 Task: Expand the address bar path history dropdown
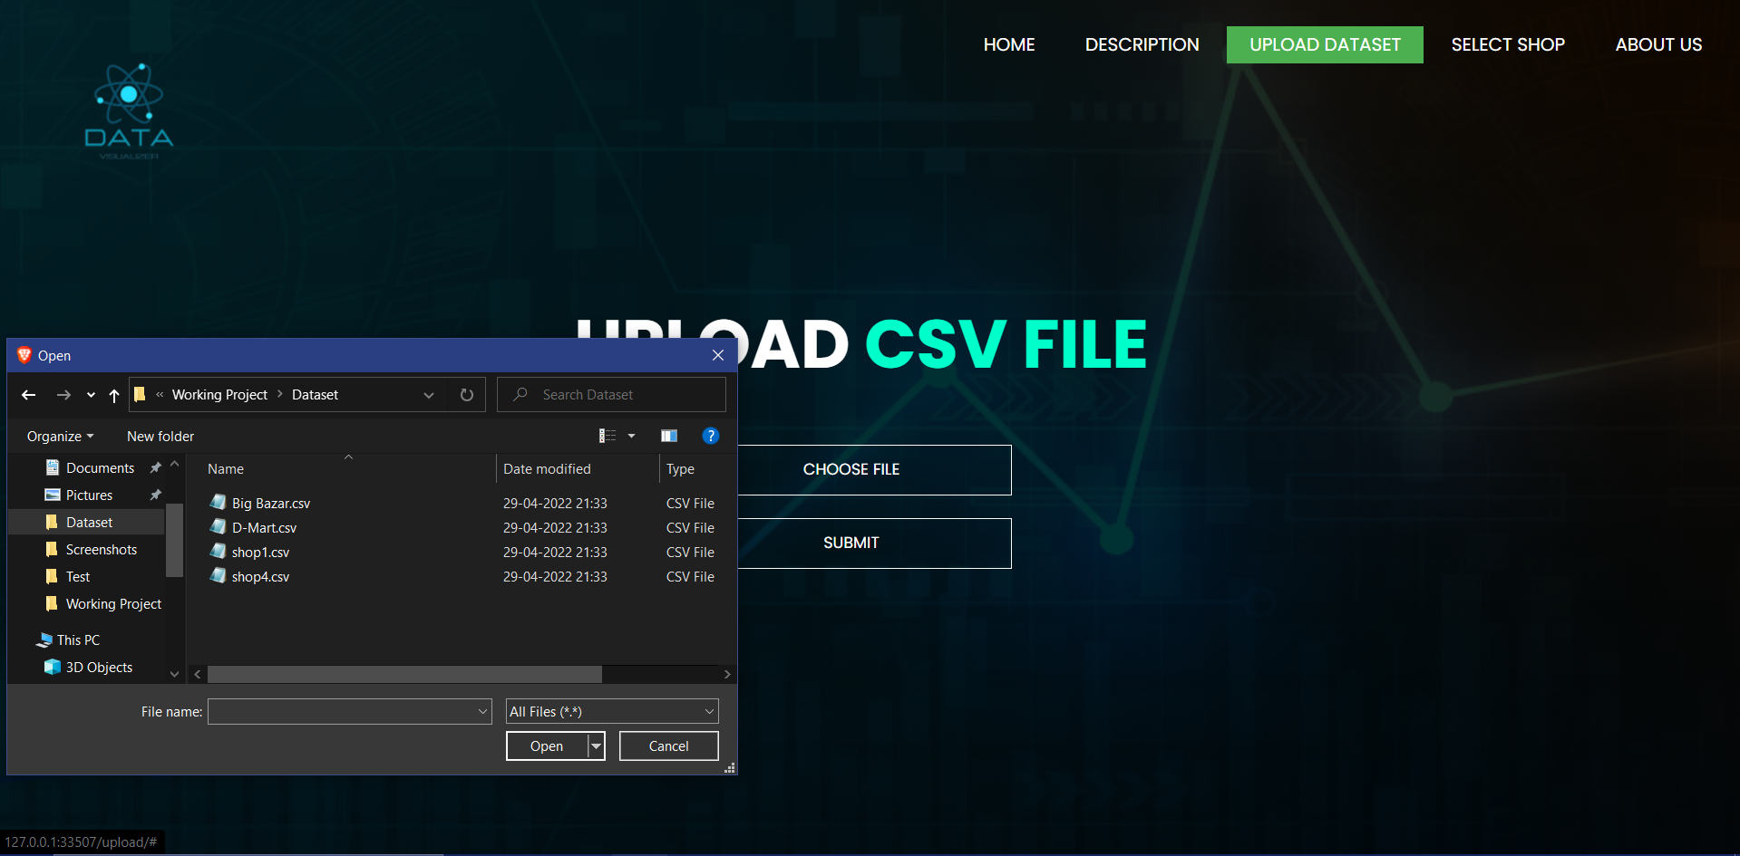click(429, 395)
